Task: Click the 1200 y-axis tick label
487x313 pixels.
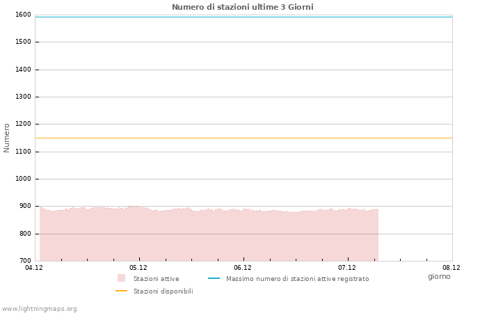Action: click(23, 124)
